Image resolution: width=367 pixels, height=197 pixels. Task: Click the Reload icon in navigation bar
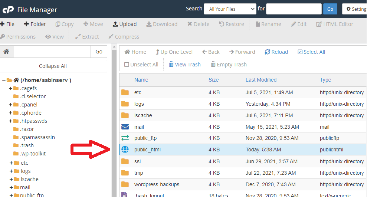point(267,52)
